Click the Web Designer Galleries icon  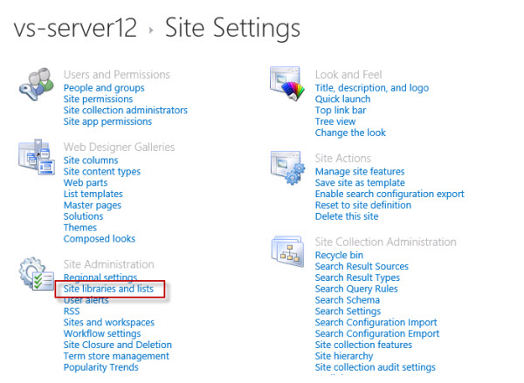pyautogui.click(x=36, y=157)
